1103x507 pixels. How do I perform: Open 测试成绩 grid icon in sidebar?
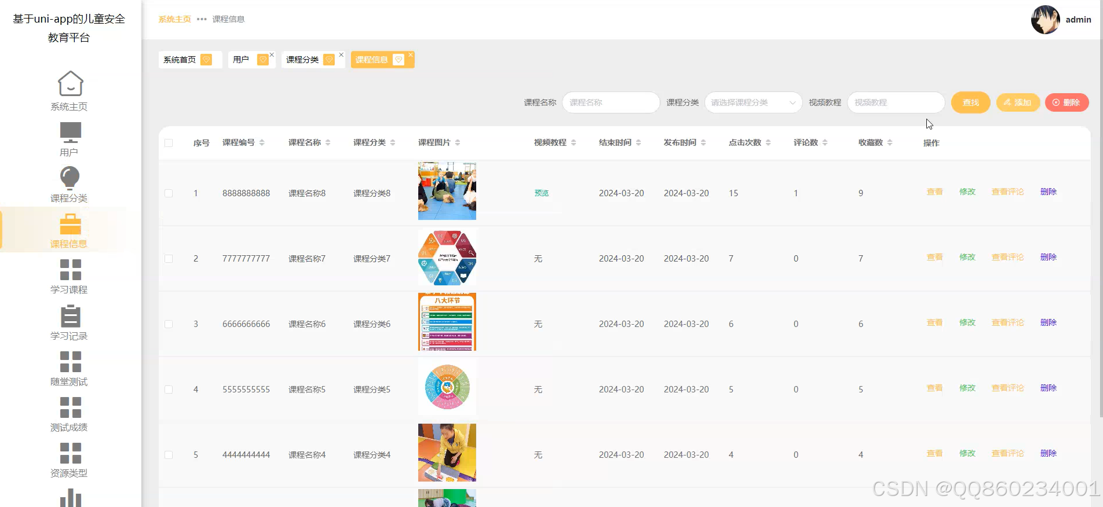(70, 407)
